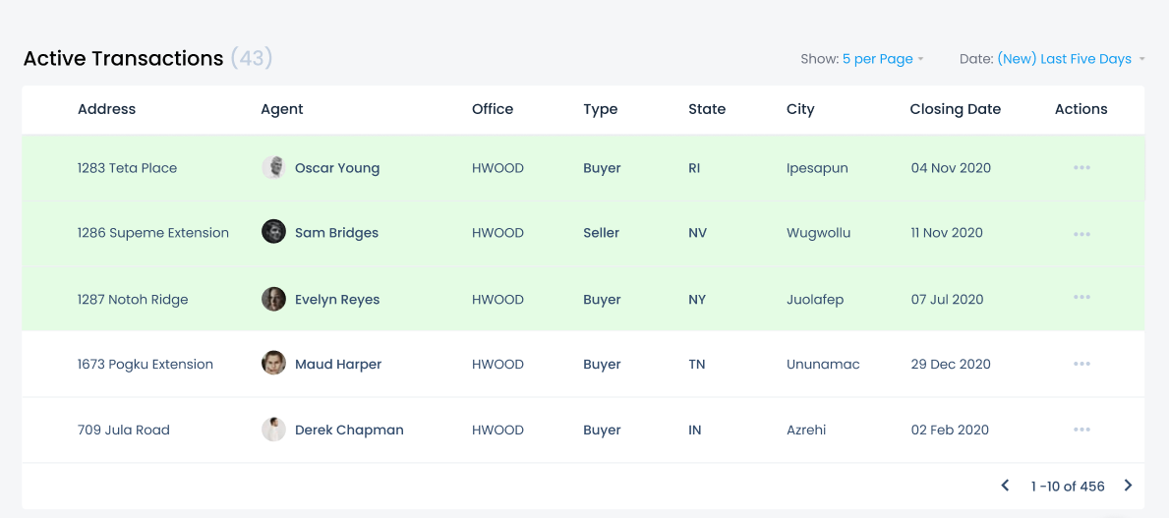Screen dimensions: 1169x518
Task: Open actions menu for 709 Jula Road
Action: pyautogui.click(x=1081, y=430)
